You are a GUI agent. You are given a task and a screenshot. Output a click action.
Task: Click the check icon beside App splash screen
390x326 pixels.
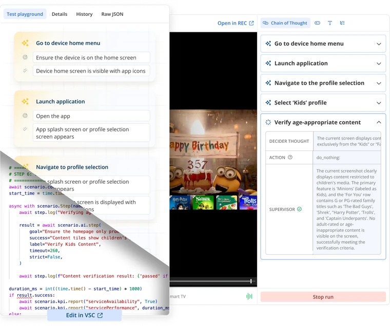tap(25, 129)
